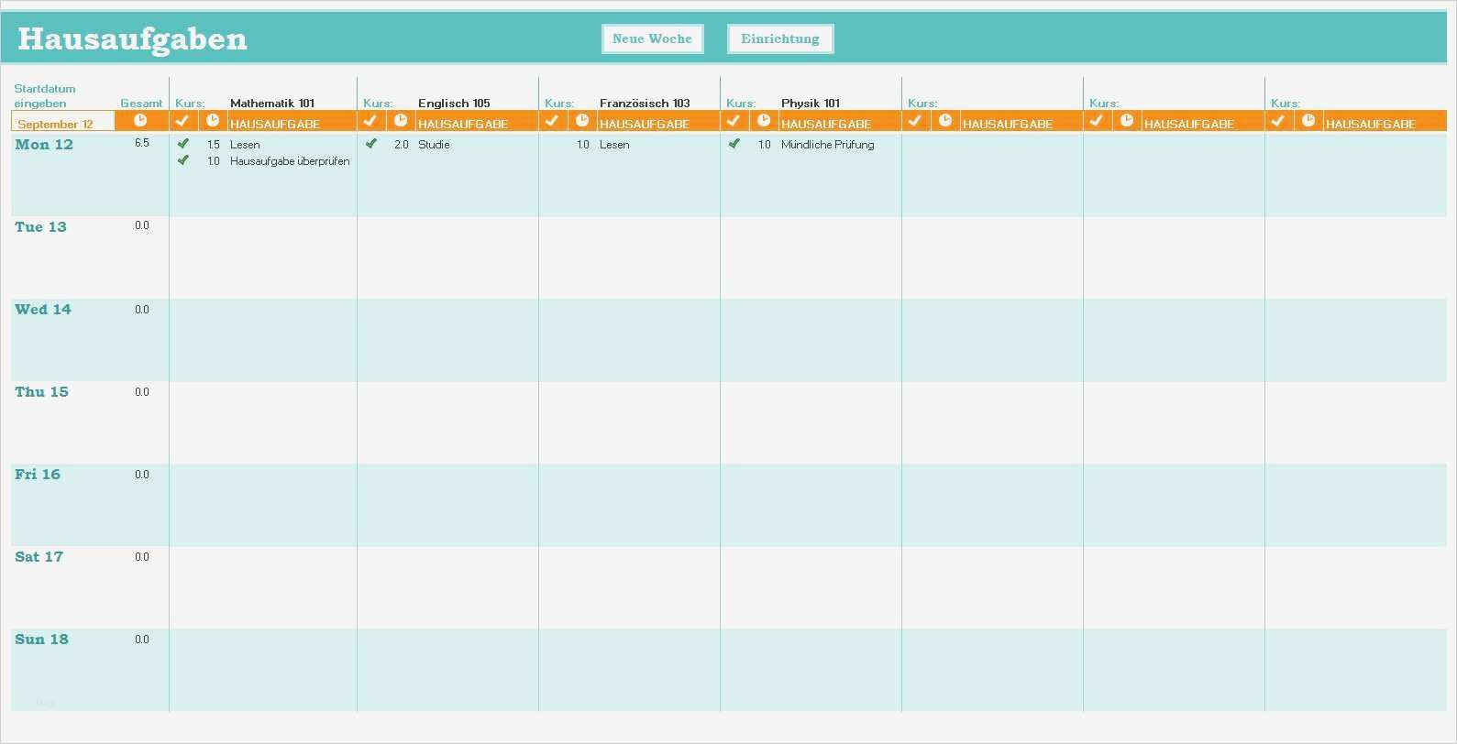Image resolution: width=1457 pixels, height=744 pixels.
Task: Select the 1.5 hours value for Mathematik Lesen
Action: pyautogui.click(x=214, y=145)
